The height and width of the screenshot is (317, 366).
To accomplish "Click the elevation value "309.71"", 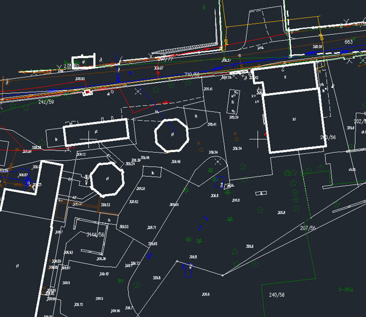I will click(152, 228).
